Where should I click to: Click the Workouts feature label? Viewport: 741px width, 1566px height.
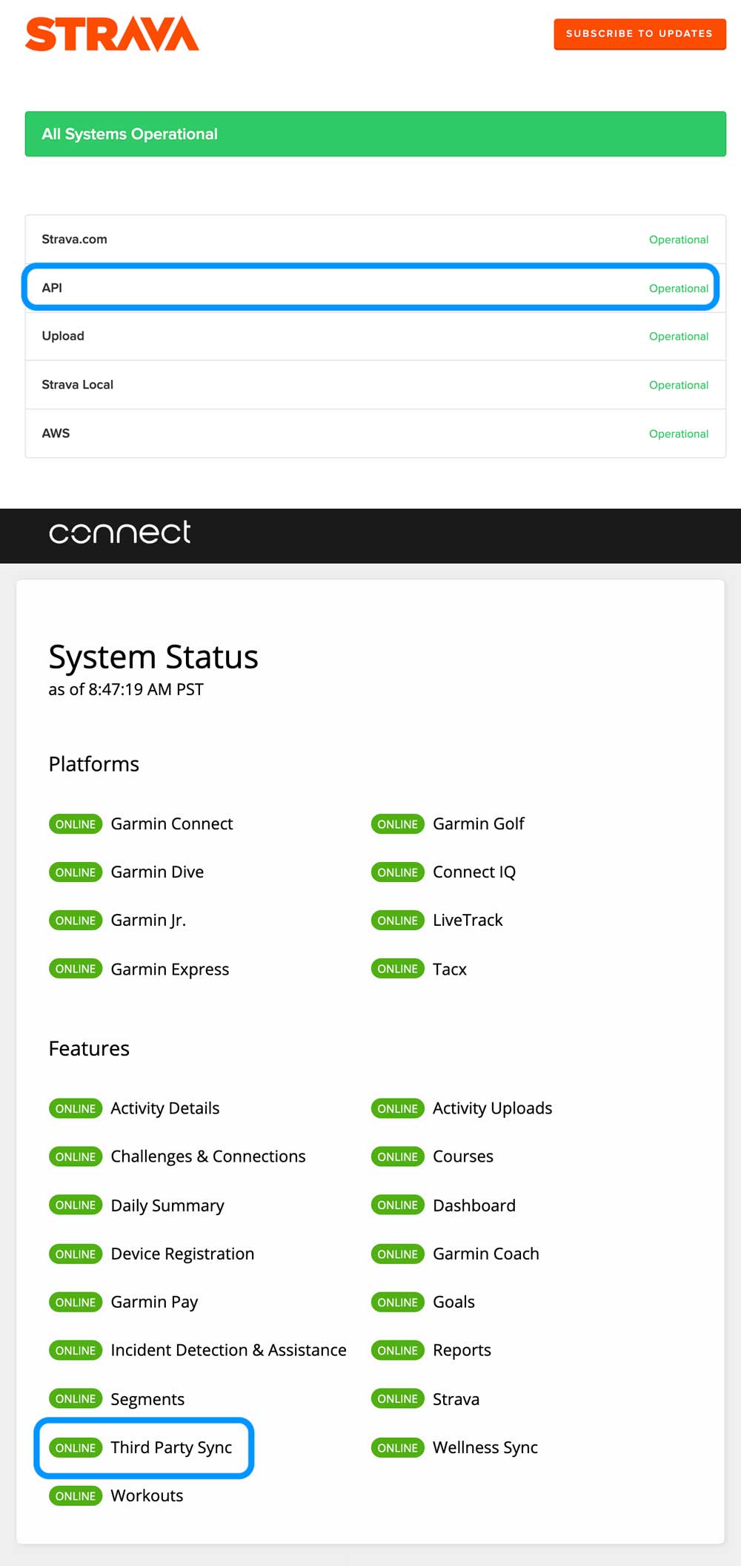147,1496
